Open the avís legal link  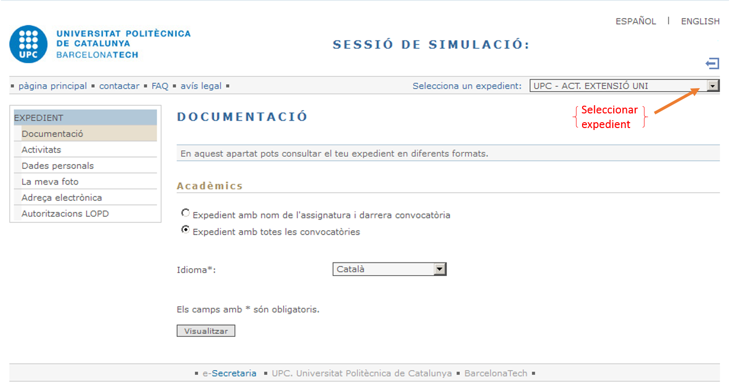coord(201,86)
